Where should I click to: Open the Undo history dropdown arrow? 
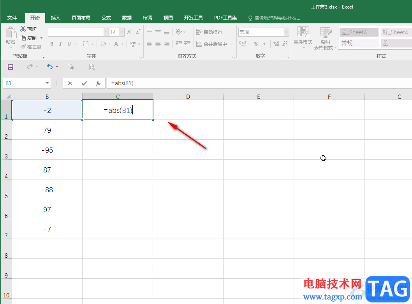coord(57,67)
